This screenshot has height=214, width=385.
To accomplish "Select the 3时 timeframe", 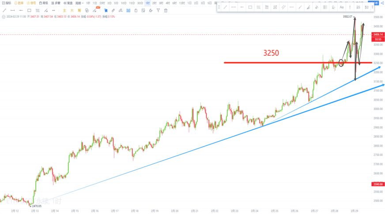I will (x=161, y=3).
